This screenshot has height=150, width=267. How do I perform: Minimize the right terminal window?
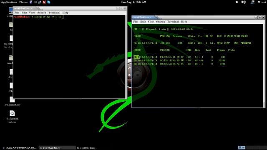[256, 17]
